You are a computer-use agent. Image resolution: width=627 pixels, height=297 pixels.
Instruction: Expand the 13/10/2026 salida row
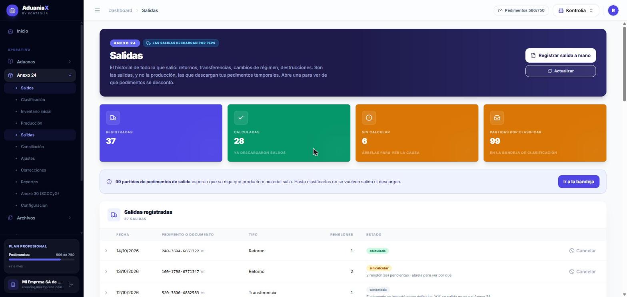(106, 271)
